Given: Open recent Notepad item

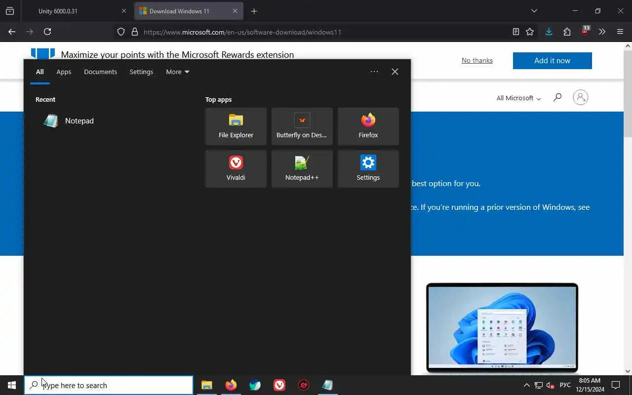Looking at the screenshot, I should click(x=114, y=120).
